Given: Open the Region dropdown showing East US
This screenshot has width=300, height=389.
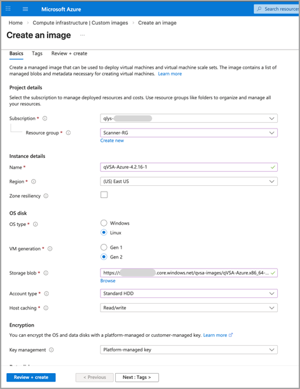Looking at the screenshot, I should point(189,181).
